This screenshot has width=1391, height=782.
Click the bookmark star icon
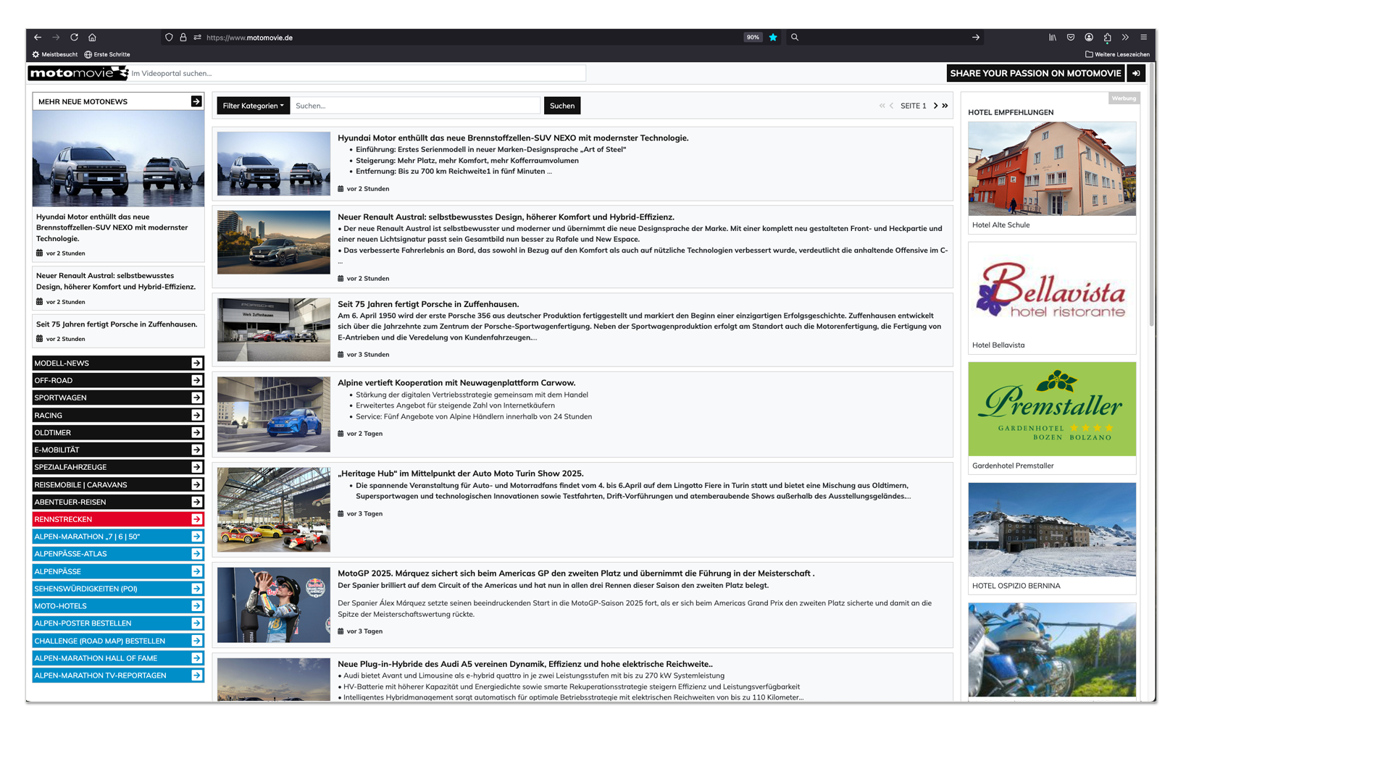tap(773, 38)
